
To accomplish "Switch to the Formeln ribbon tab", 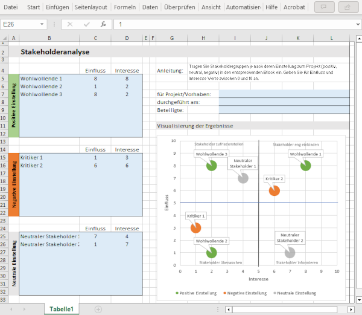I will pos(125,7).
